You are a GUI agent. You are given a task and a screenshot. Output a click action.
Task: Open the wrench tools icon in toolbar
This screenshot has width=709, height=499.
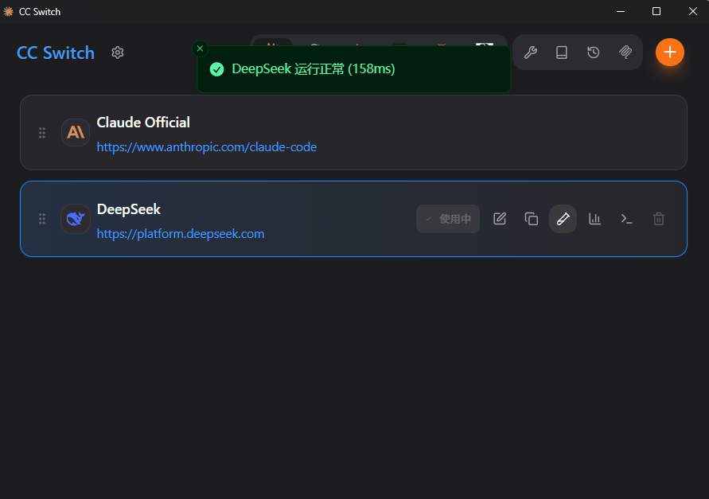pos(531,53)
